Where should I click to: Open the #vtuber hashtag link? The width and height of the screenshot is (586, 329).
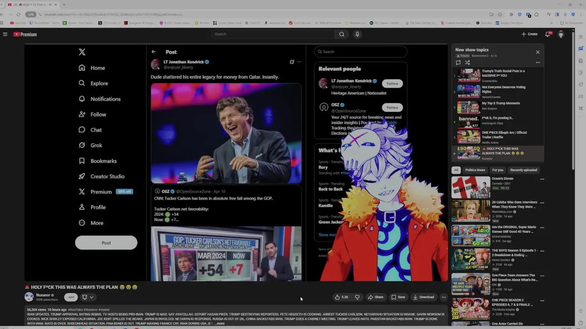(104, 310)
